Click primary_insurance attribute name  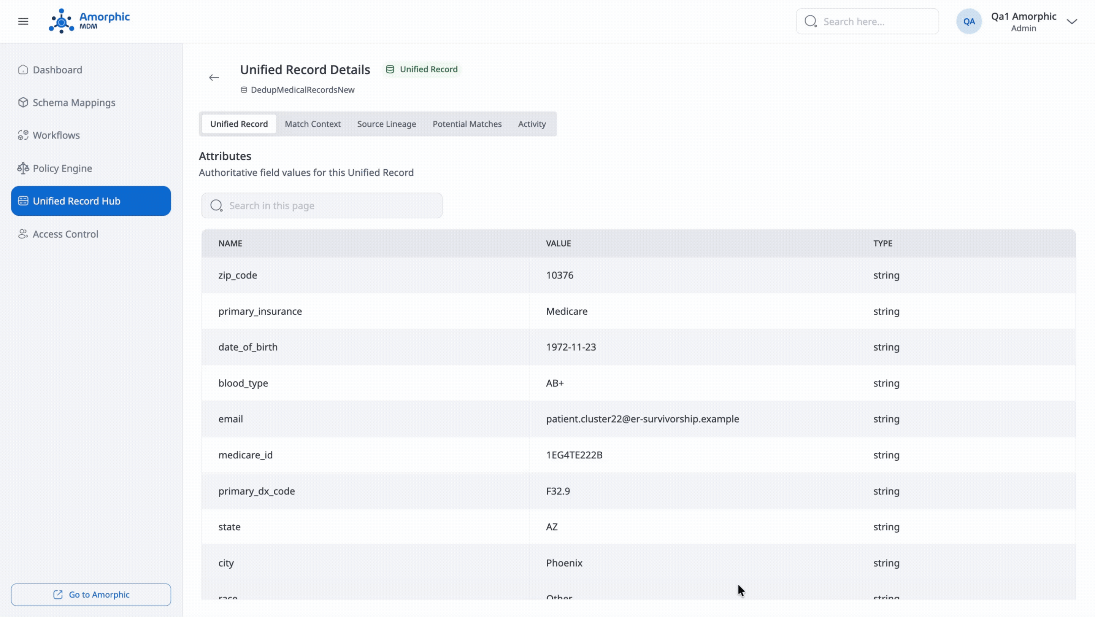(x=260, y=311)
